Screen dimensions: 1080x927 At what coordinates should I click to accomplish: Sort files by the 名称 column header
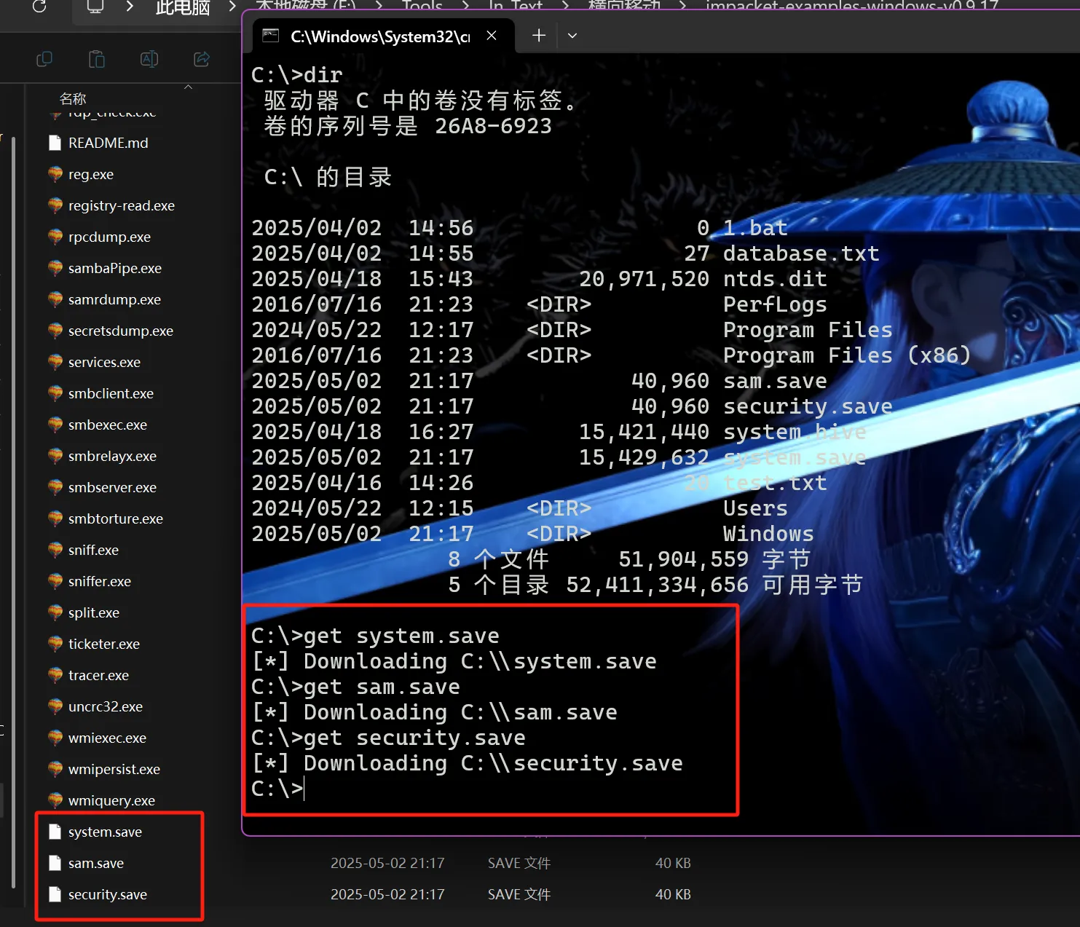point(73,98)
